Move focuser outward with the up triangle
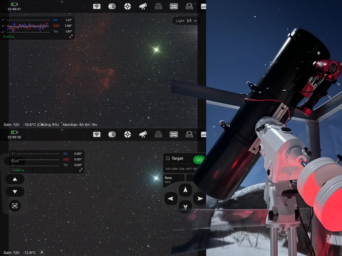Screen dimensions: 342x256 [15, 179]
